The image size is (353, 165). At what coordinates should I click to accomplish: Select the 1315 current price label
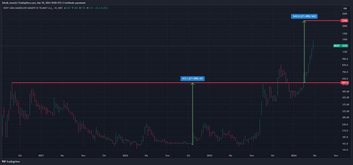345,46
